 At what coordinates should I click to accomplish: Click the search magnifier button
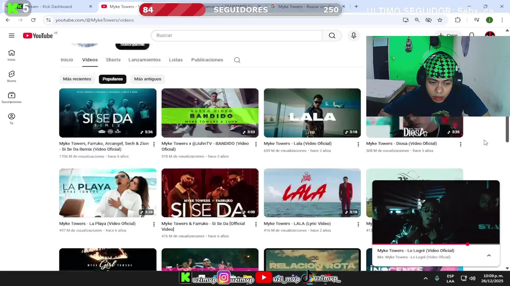[332, 35]
